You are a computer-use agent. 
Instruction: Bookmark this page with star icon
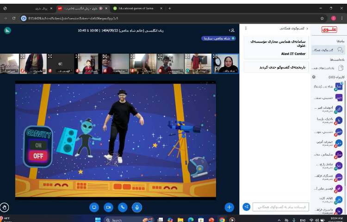click(322, 18)
